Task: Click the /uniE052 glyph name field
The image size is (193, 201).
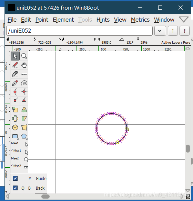Action: pos(79,31)
